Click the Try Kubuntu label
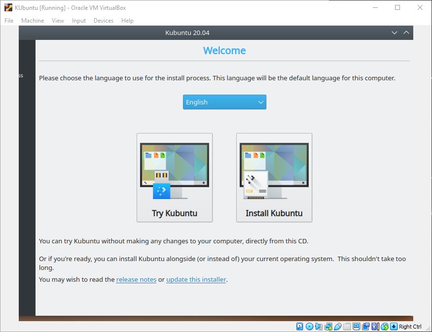 (x=175, y=213)
